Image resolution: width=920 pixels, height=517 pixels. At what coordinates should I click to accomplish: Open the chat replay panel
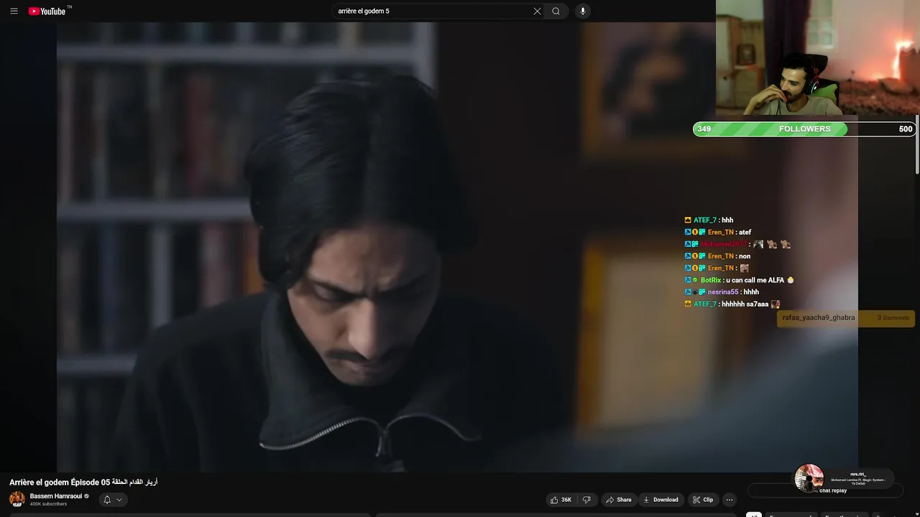pyautogui.click(x=825, y=490)
